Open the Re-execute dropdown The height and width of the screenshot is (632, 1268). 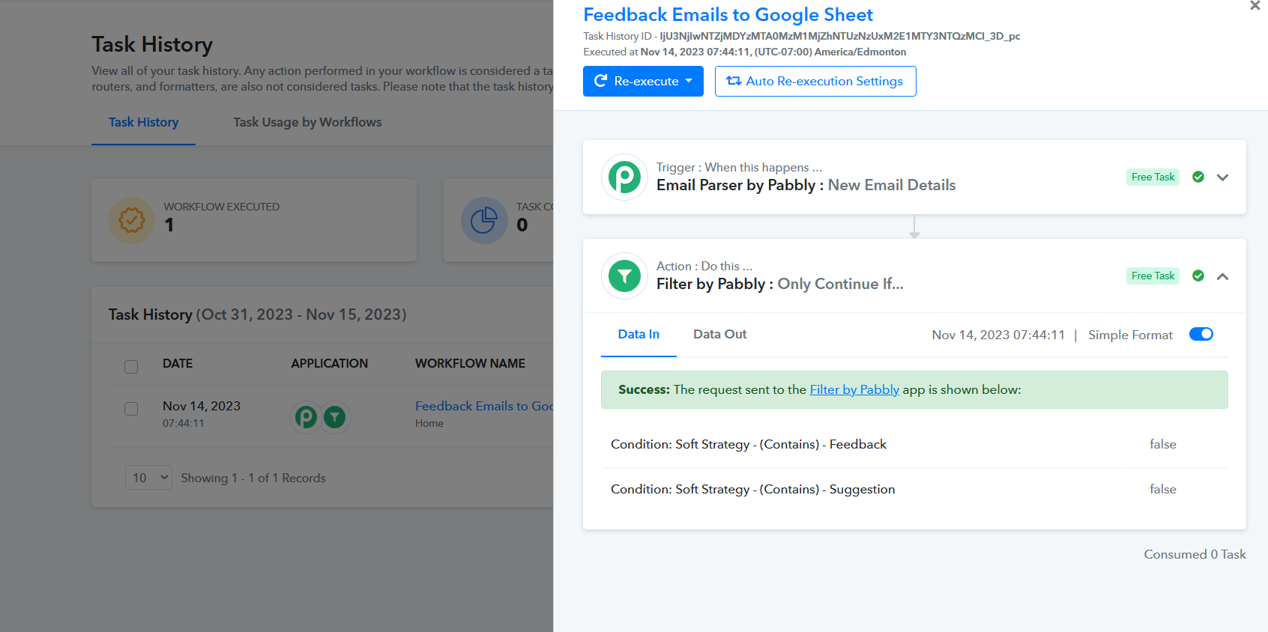click(643, 81)
